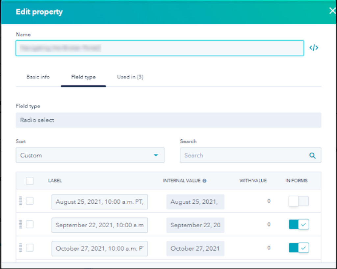
Task: Click the drag handle on the August 25 row
Action: 20,201
